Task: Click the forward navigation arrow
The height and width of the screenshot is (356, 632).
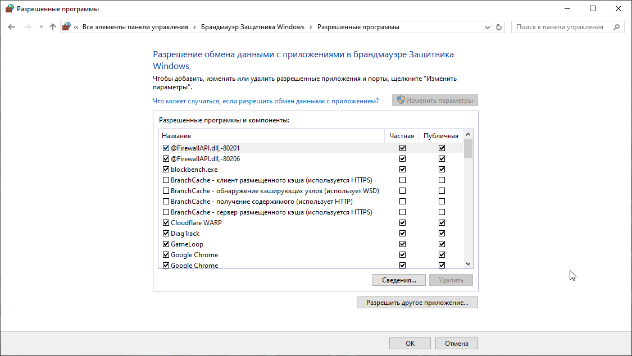Action: (x=27, y=26)
